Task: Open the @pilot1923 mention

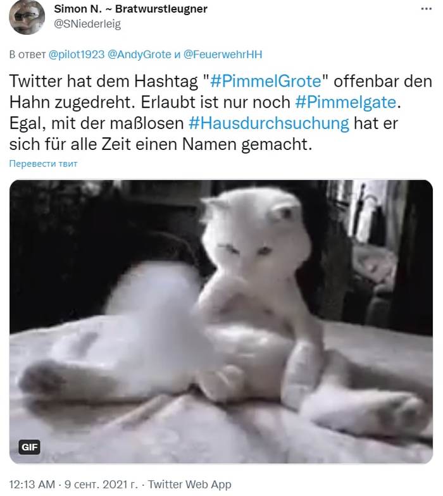Action: pyautogui.click(x=76, y=54)
